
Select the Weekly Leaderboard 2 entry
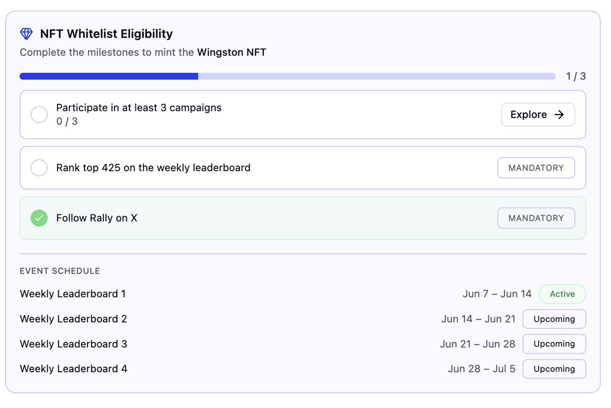pos(303,319)
